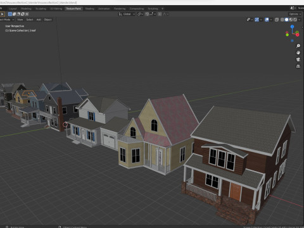The height and width of the screenshot is (228, 304).
Task: Switch to Solid viewport shading
Action: [286, 20]
